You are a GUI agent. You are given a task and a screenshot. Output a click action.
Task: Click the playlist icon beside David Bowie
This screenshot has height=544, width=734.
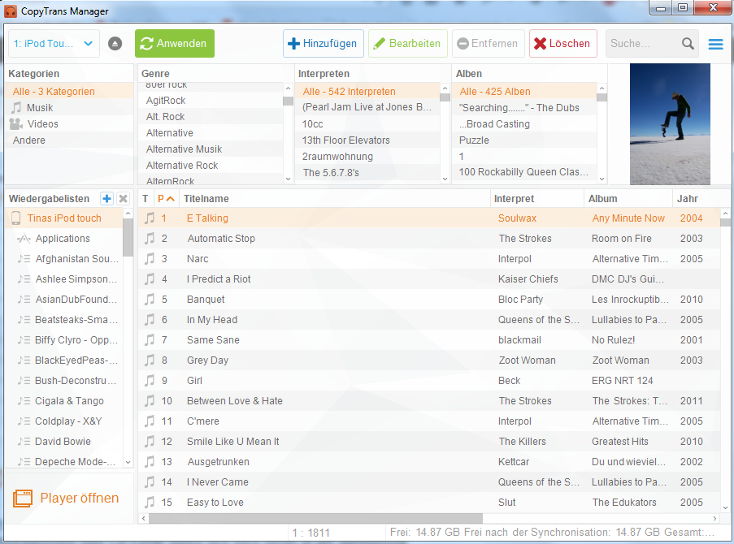(24, 442)
